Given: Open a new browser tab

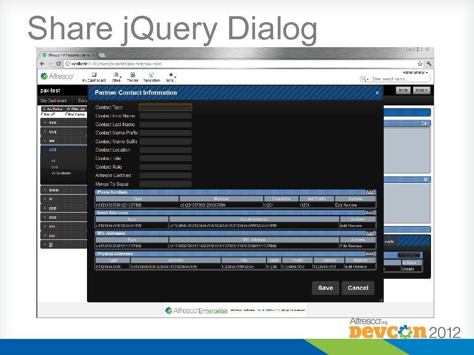Looking at the screenshot, I should tap(102, 55).
